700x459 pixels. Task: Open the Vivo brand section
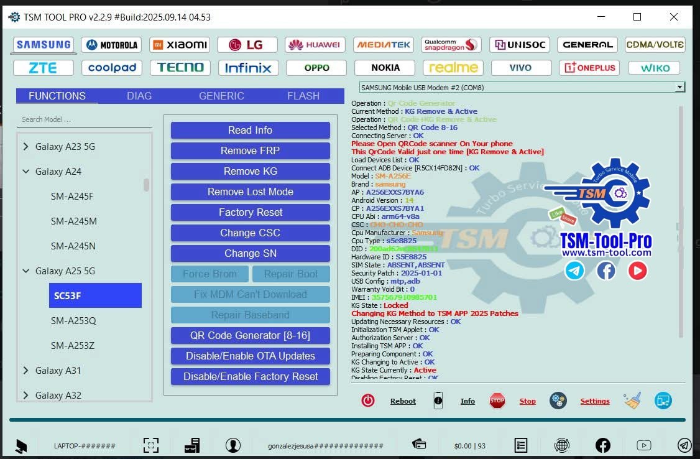[x=521, y=68]
